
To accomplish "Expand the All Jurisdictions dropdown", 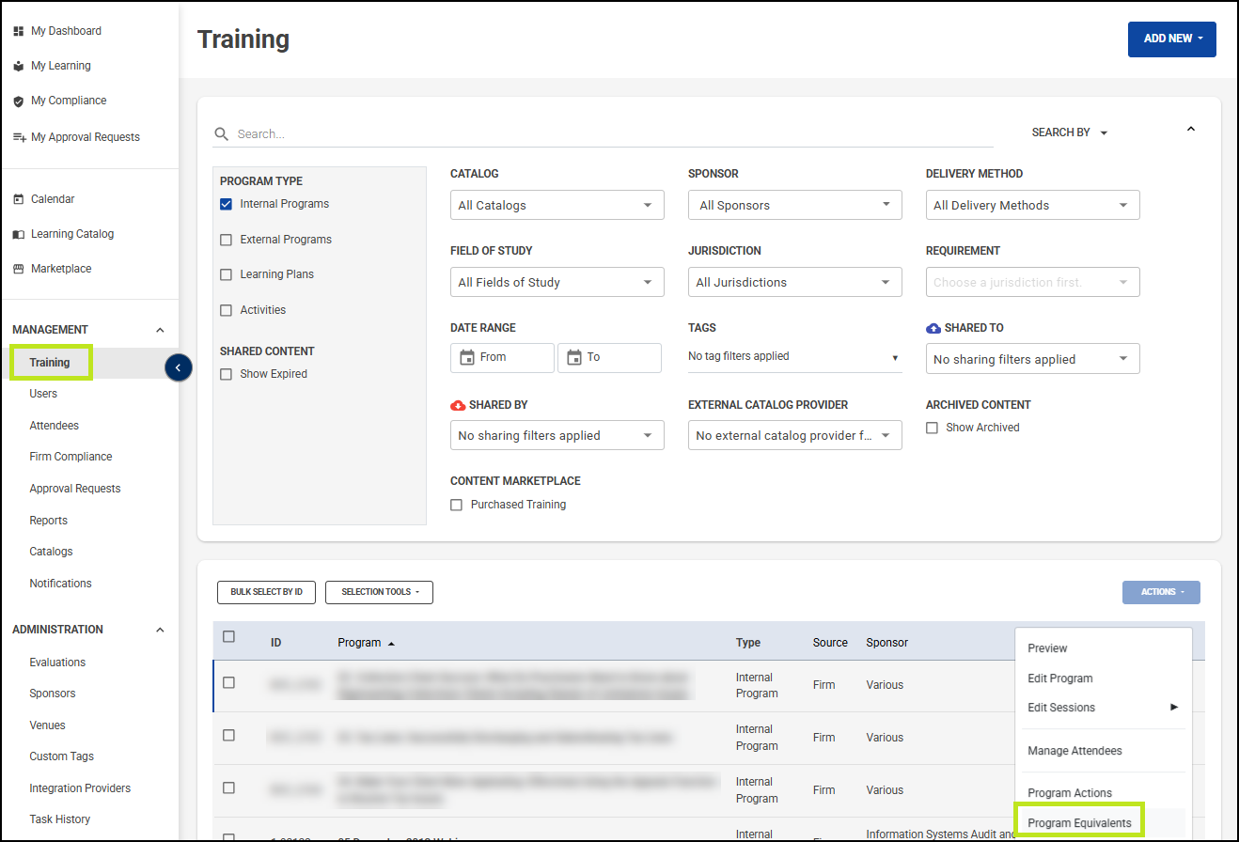I will point(794,282).
